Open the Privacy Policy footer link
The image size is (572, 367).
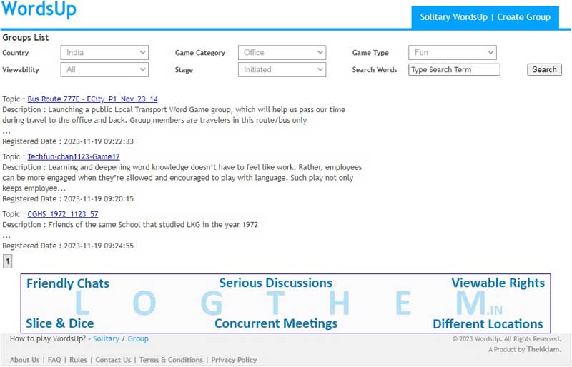234,360
